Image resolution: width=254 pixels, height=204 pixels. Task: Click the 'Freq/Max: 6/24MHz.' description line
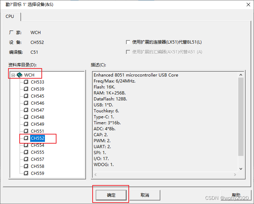coord(114,81)
